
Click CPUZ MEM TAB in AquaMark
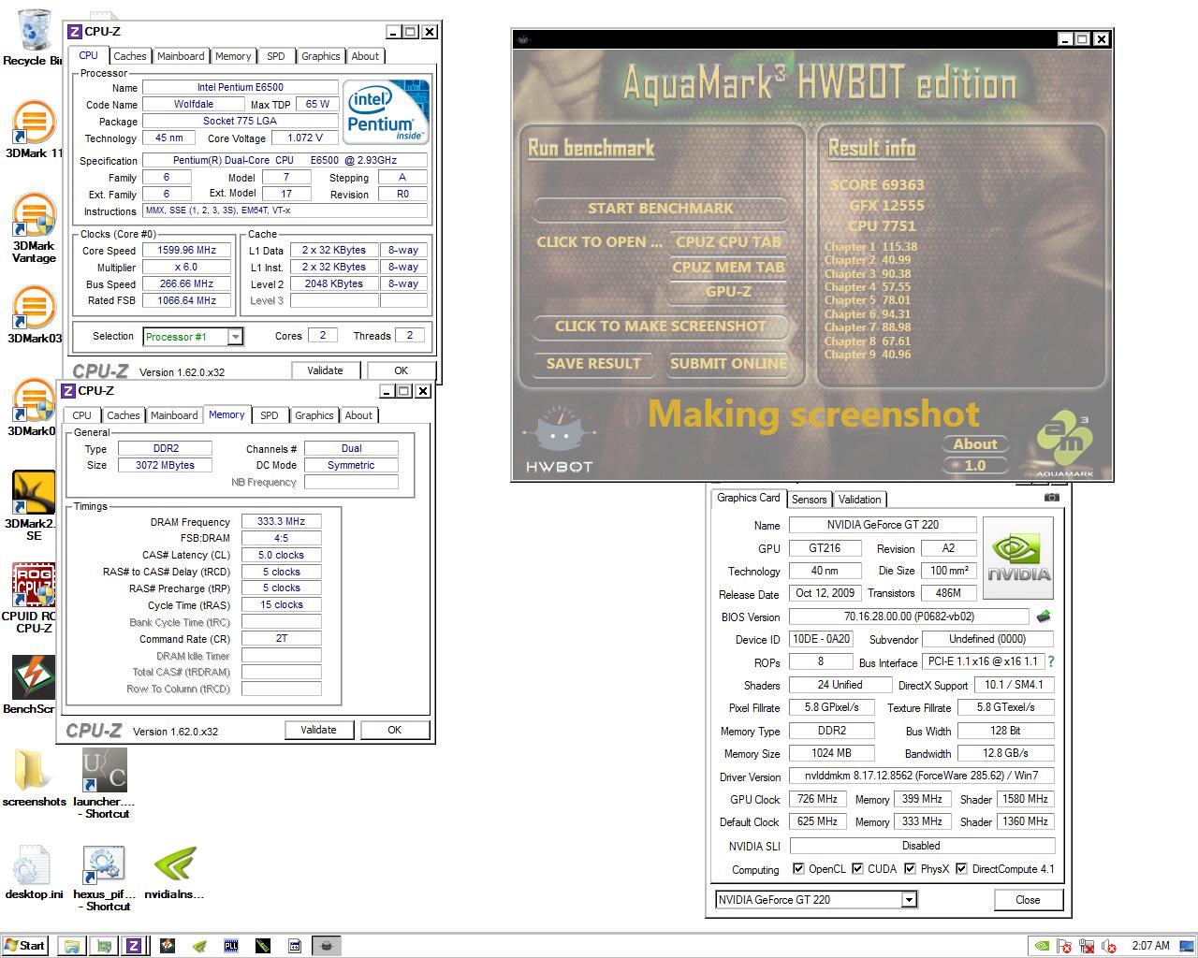pos(728,267)
